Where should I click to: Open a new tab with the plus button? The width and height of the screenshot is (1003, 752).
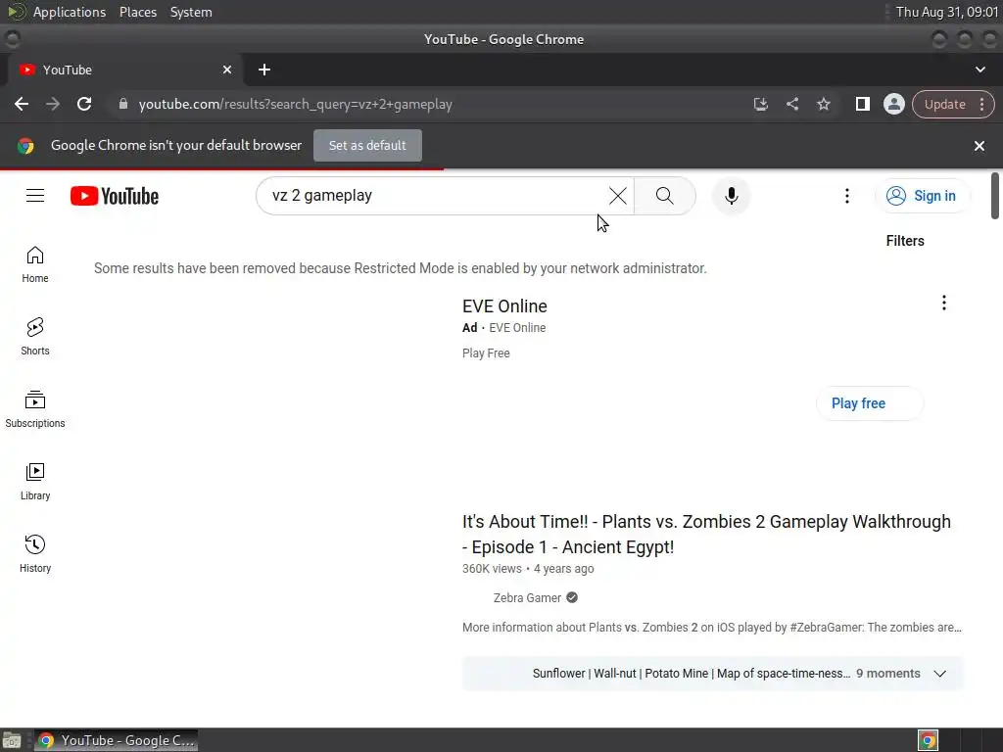pyautogui.click(x=264, y=70)
